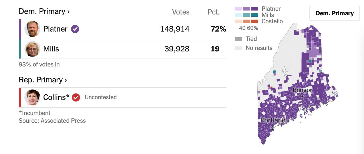Click Platner's purple winner checkmark icon
Image resolution: width=364 pixels, height=154 pixels.
(x=75, y=29)
